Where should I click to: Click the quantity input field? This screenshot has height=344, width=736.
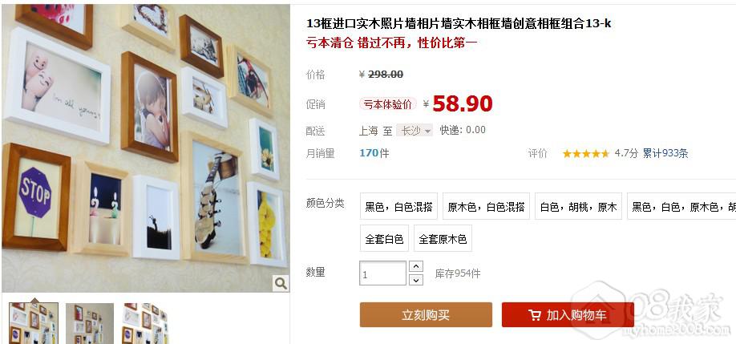(x=382, y=273)
